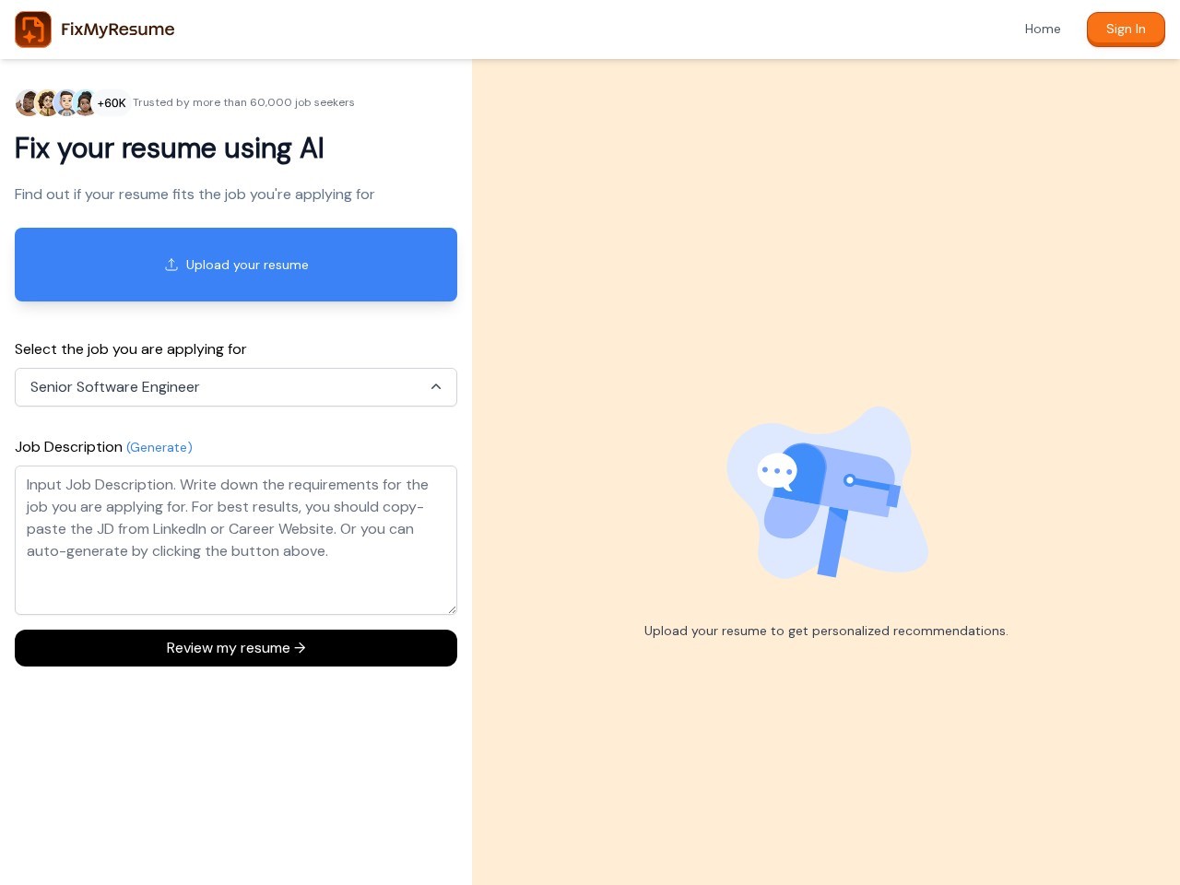This screenshot has height=885, width=1180.
Task: Go to the Home nav item
Action: (x=1042, y=29)
